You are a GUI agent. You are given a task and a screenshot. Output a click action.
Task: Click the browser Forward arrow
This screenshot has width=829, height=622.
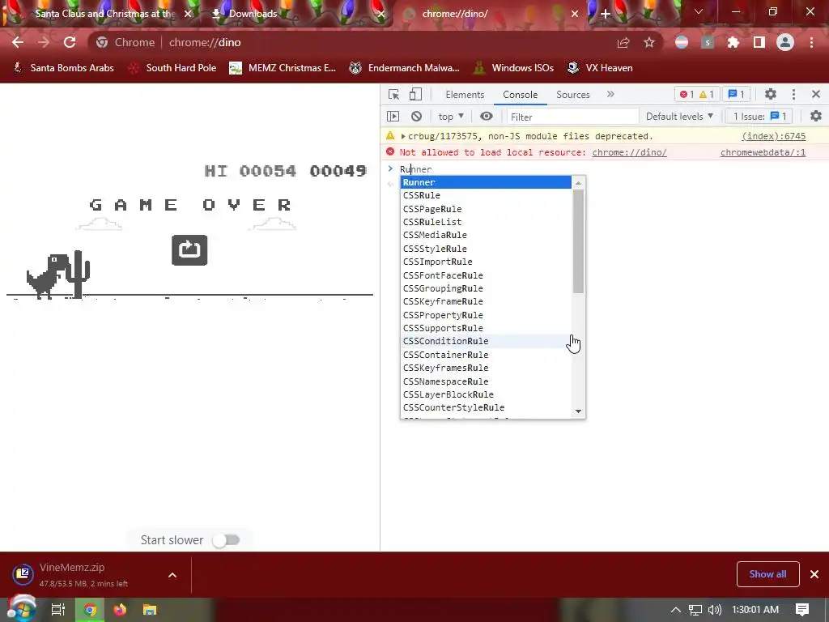click(x=44, y=42)
